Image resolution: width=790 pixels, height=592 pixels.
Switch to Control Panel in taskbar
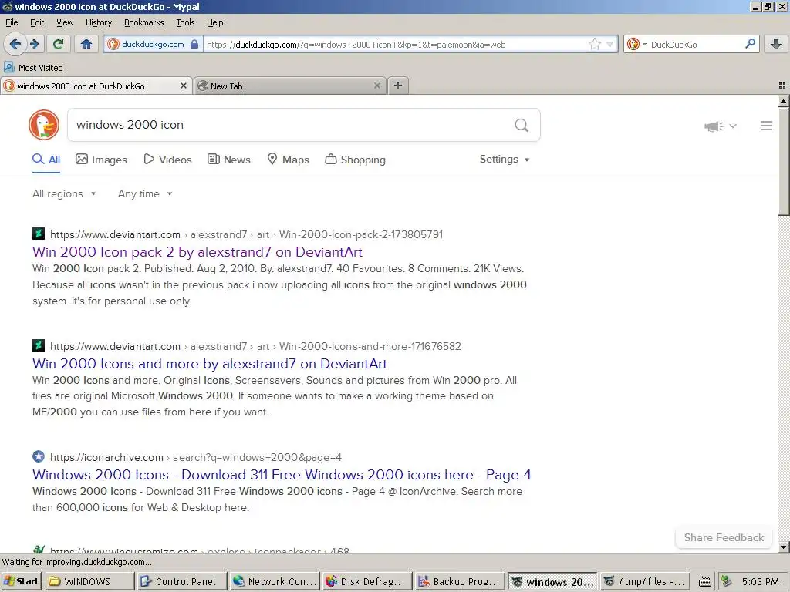point(181,581)
